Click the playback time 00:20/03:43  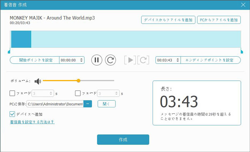pyautogui.click(x=20, y=23)
